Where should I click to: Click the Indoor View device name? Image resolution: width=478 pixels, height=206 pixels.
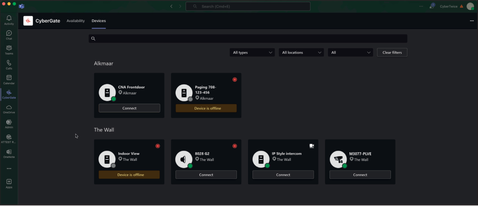[x=129, y=154]
